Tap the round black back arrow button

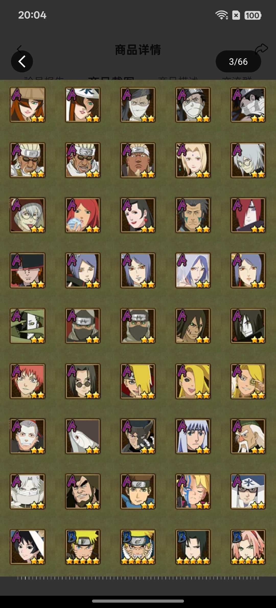tap(22, 61)
